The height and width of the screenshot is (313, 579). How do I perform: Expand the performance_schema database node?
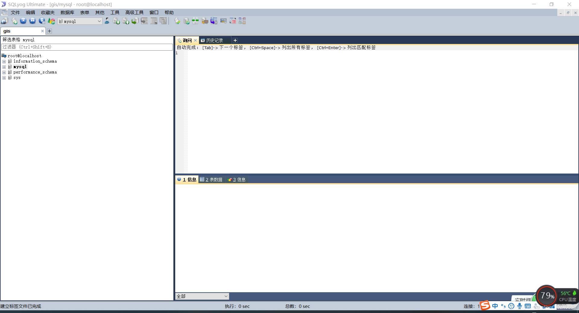pos(4,72)
